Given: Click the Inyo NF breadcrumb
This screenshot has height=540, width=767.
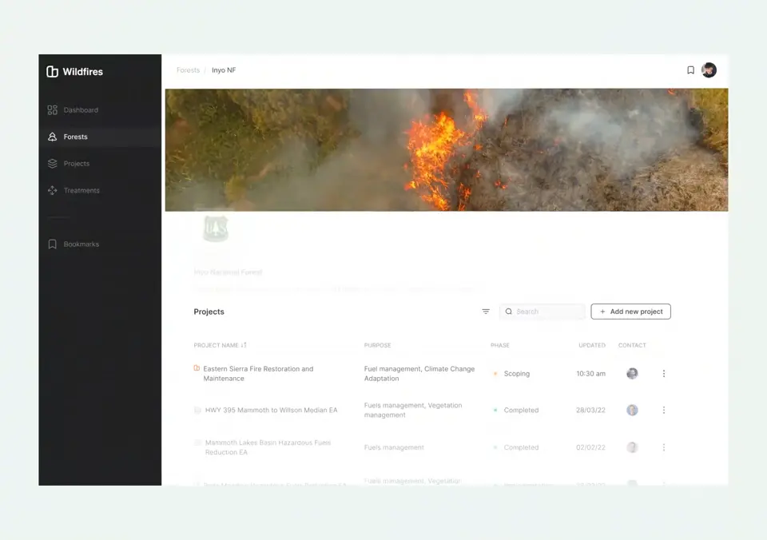Looking at the screenshot, I should tap(224, 70).
